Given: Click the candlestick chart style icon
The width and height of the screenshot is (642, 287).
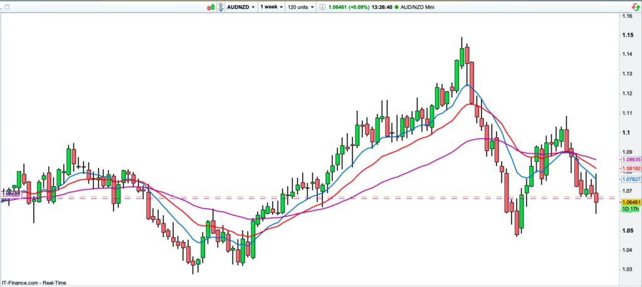Looking at the screenshot, I should point(210,7).
